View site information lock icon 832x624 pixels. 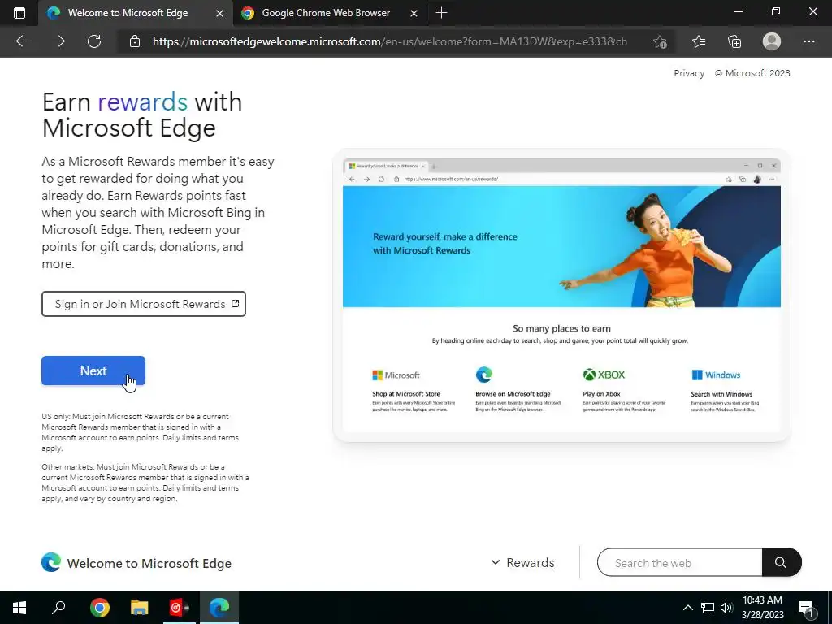(x=135, y=41)
